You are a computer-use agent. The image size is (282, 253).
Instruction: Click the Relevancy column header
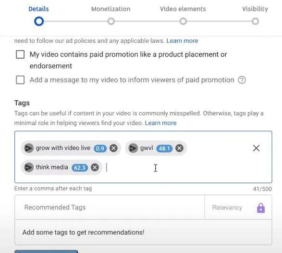(x=227, y=207)
